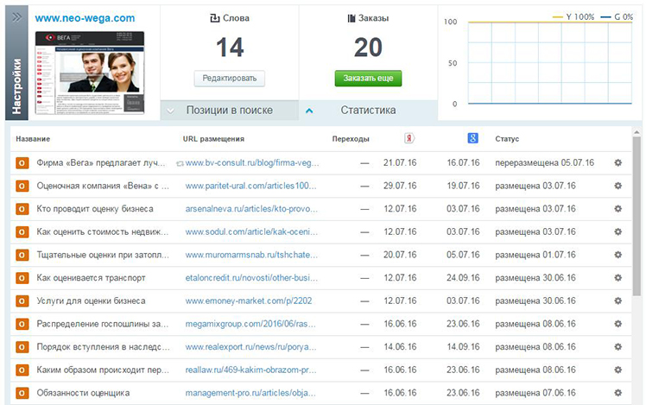Click the scrollbar up arrow
This screenshot has width=646, height=405.
[636, 132]
